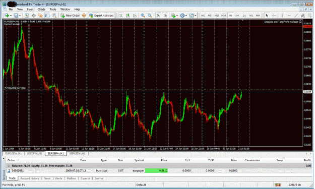Open the View menu
The width and height of the screenshot is (315, 189).
[x=20, y=9]
